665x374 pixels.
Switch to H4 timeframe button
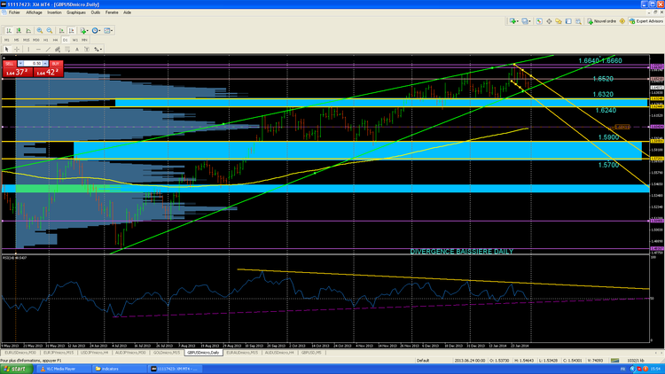(55, 40)
